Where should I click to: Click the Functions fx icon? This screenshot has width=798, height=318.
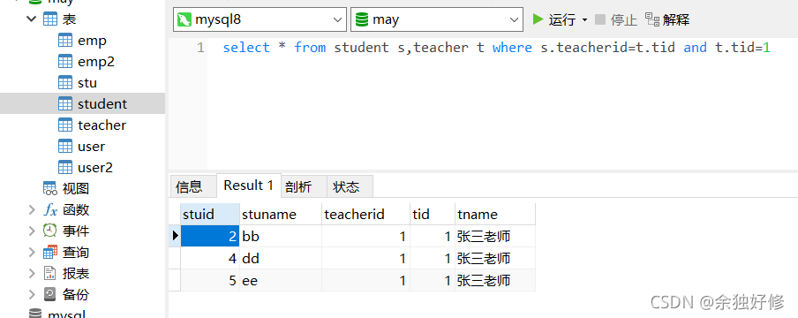pos(49,209)
